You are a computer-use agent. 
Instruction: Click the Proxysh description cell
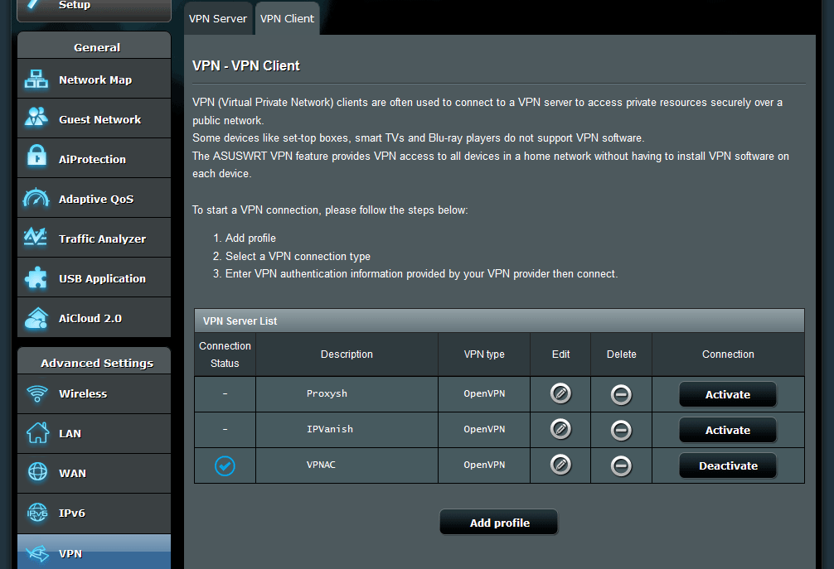[347, 394]
